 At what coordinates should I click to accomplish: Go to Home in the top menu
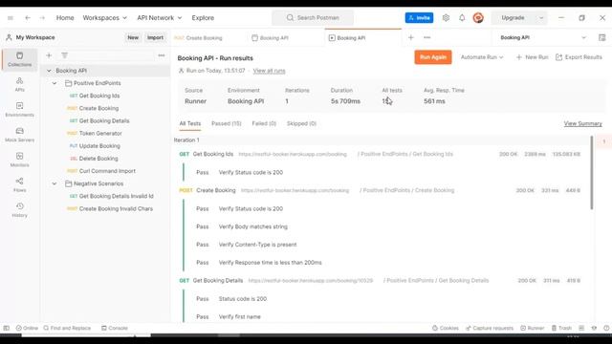point(65,18)
